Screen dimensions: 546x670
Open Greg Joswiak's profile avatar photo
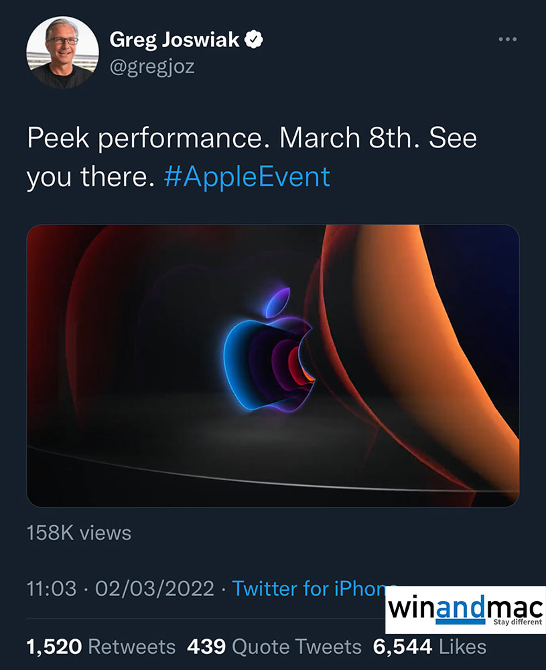coord(60,52)
